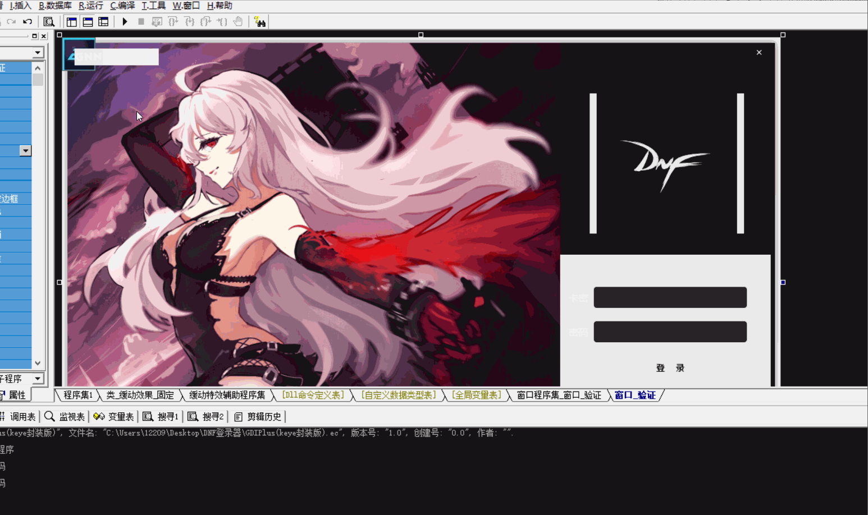Open the [全局变量表] tab

(477, 395)
